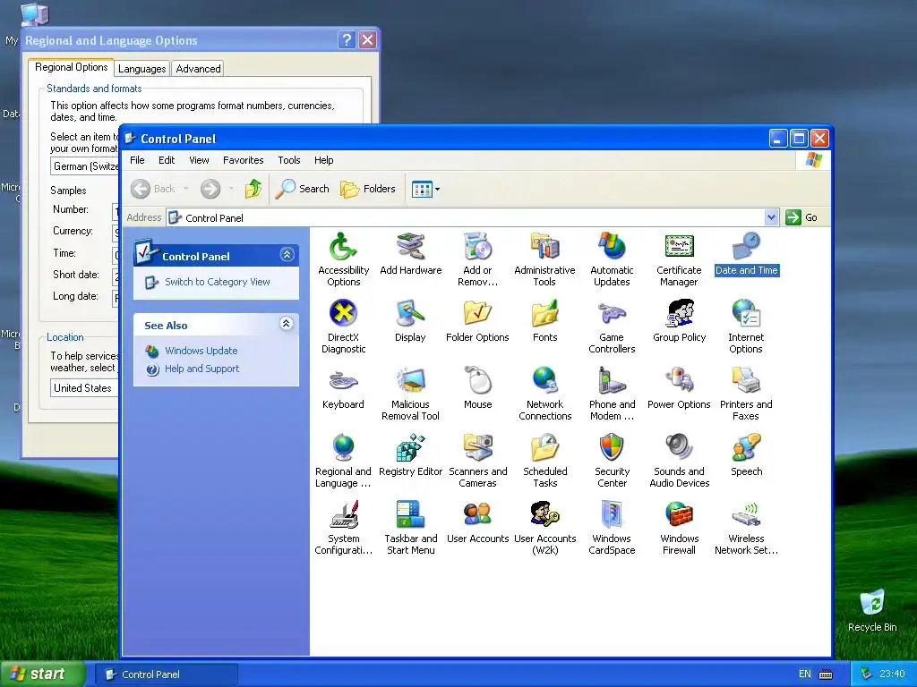This screenshot has height=687, width=917.
Task: Open the Favorites menu
Action: coord(244,160)
